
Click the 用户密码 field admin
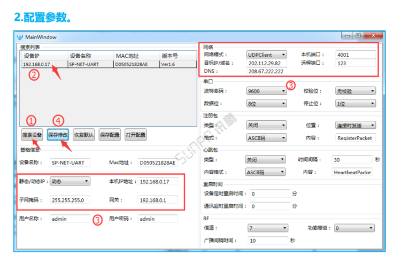[x=158, y=219]
